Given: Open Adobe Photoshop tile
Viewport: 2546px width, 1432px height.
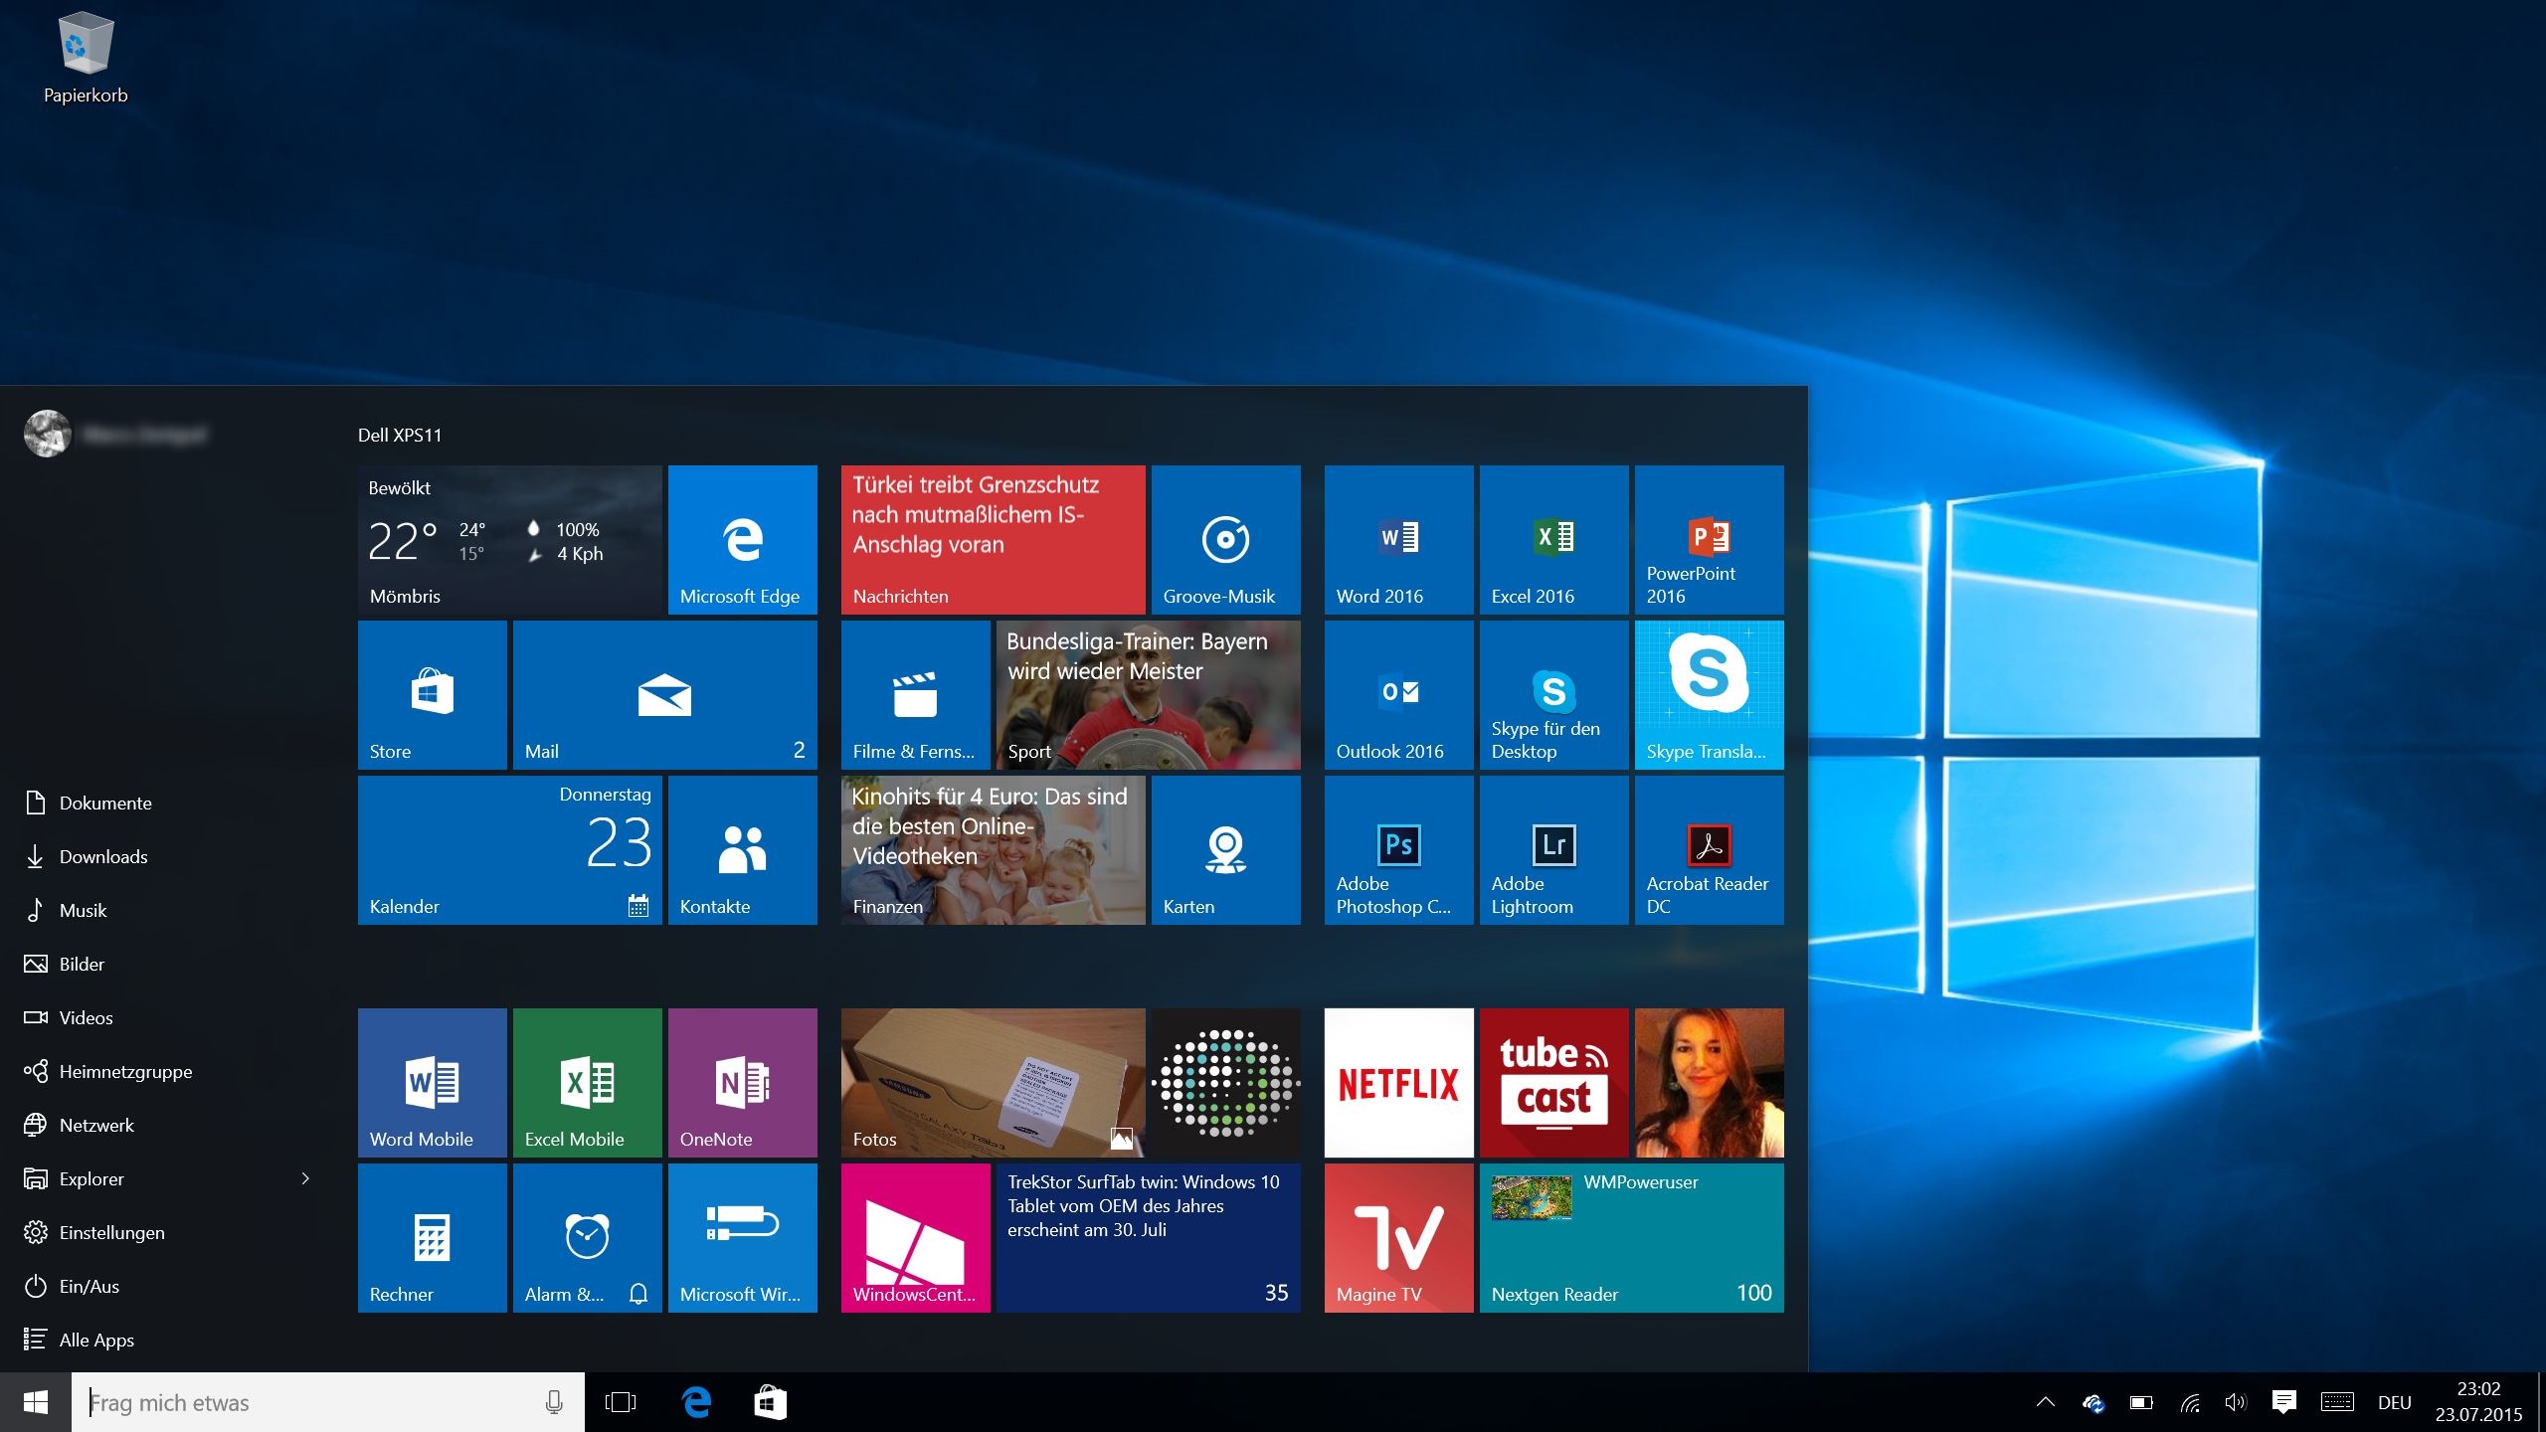Looking at the screenshot, I should [x=1398, y=849].
